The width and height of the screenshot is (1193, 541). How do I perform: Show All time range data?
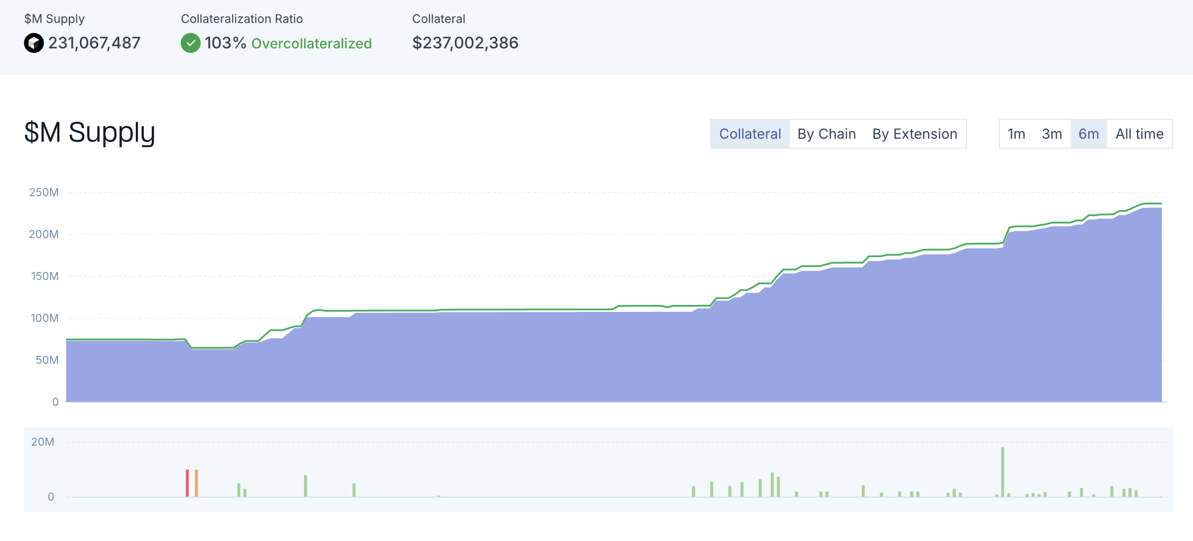click(1140, 134)
